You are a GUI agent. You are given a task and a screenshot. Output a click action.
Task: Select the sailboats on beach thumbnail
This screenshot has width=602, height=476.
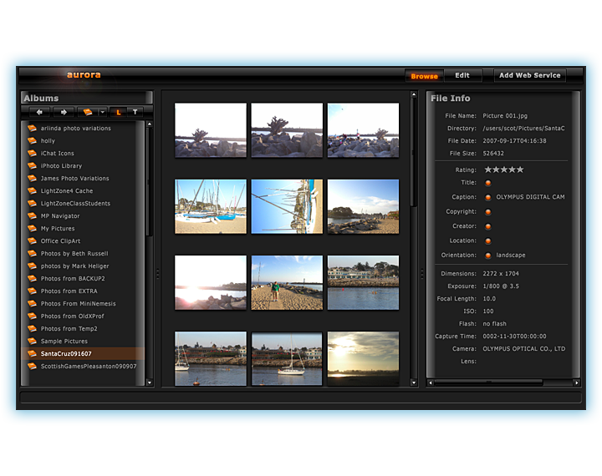tap(211, 206)
